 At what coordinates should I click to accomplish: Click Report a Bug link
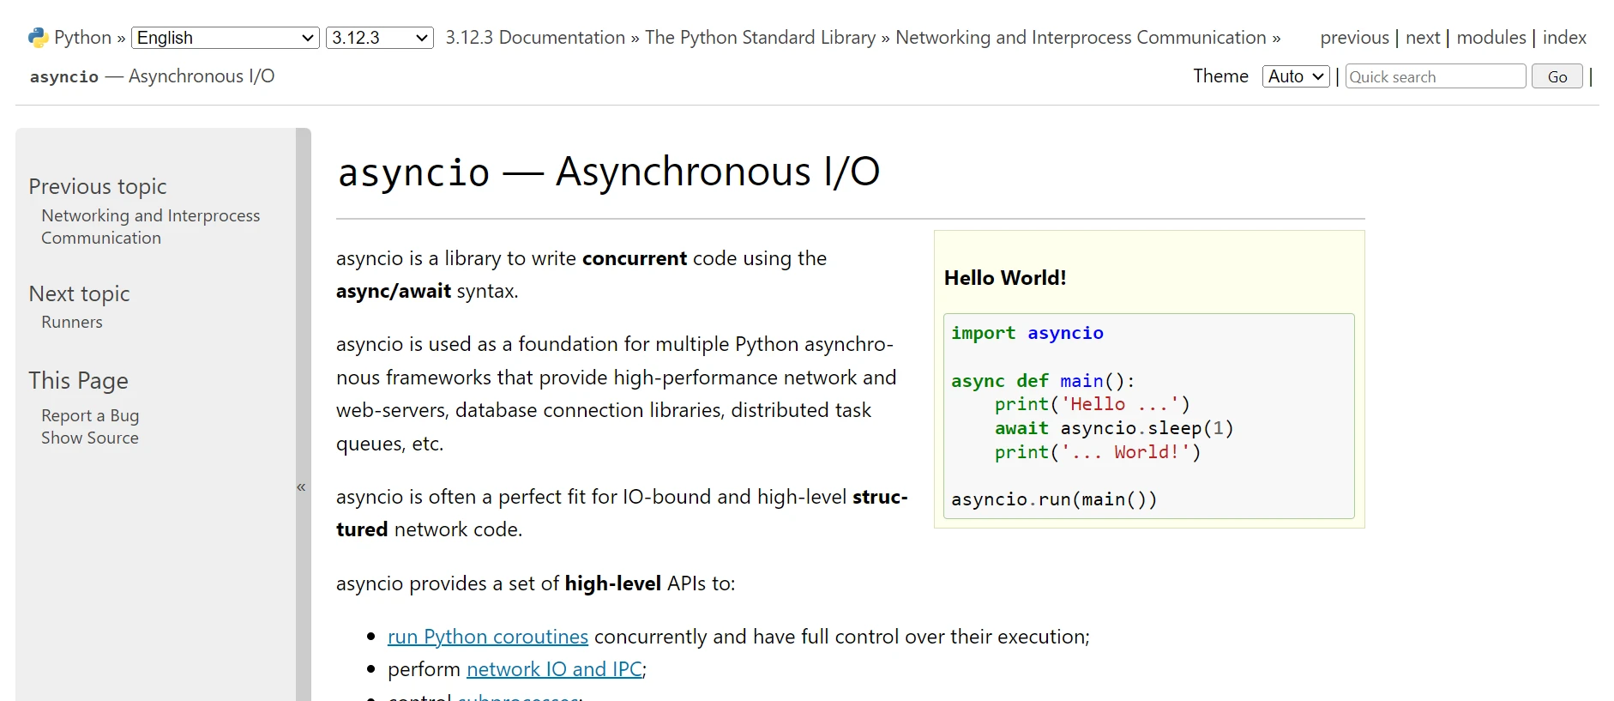tap(90, 415)
